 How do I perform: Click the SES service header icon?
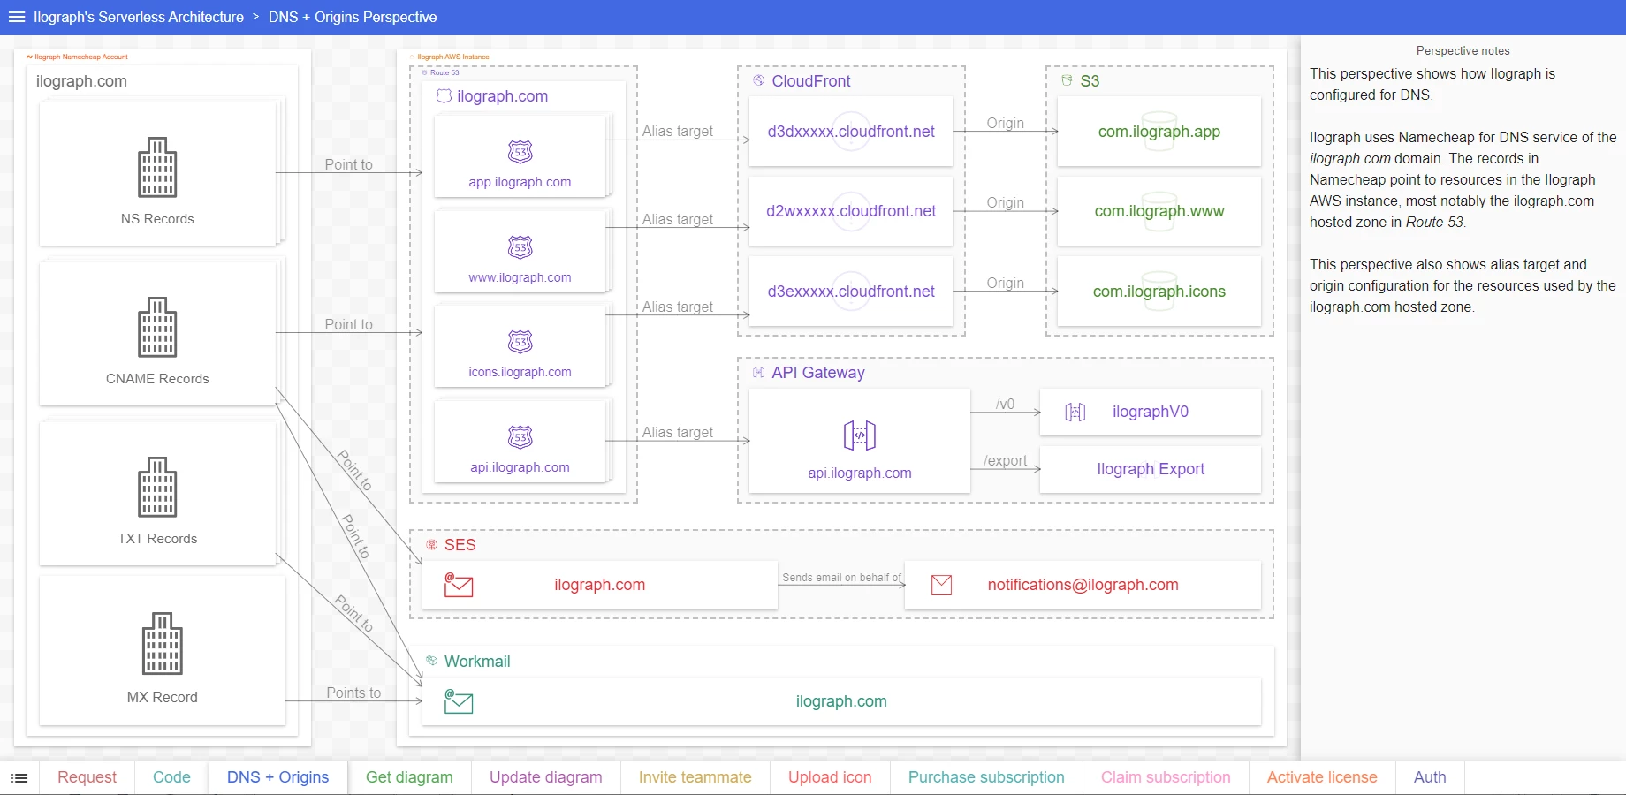tap(431, 545)
